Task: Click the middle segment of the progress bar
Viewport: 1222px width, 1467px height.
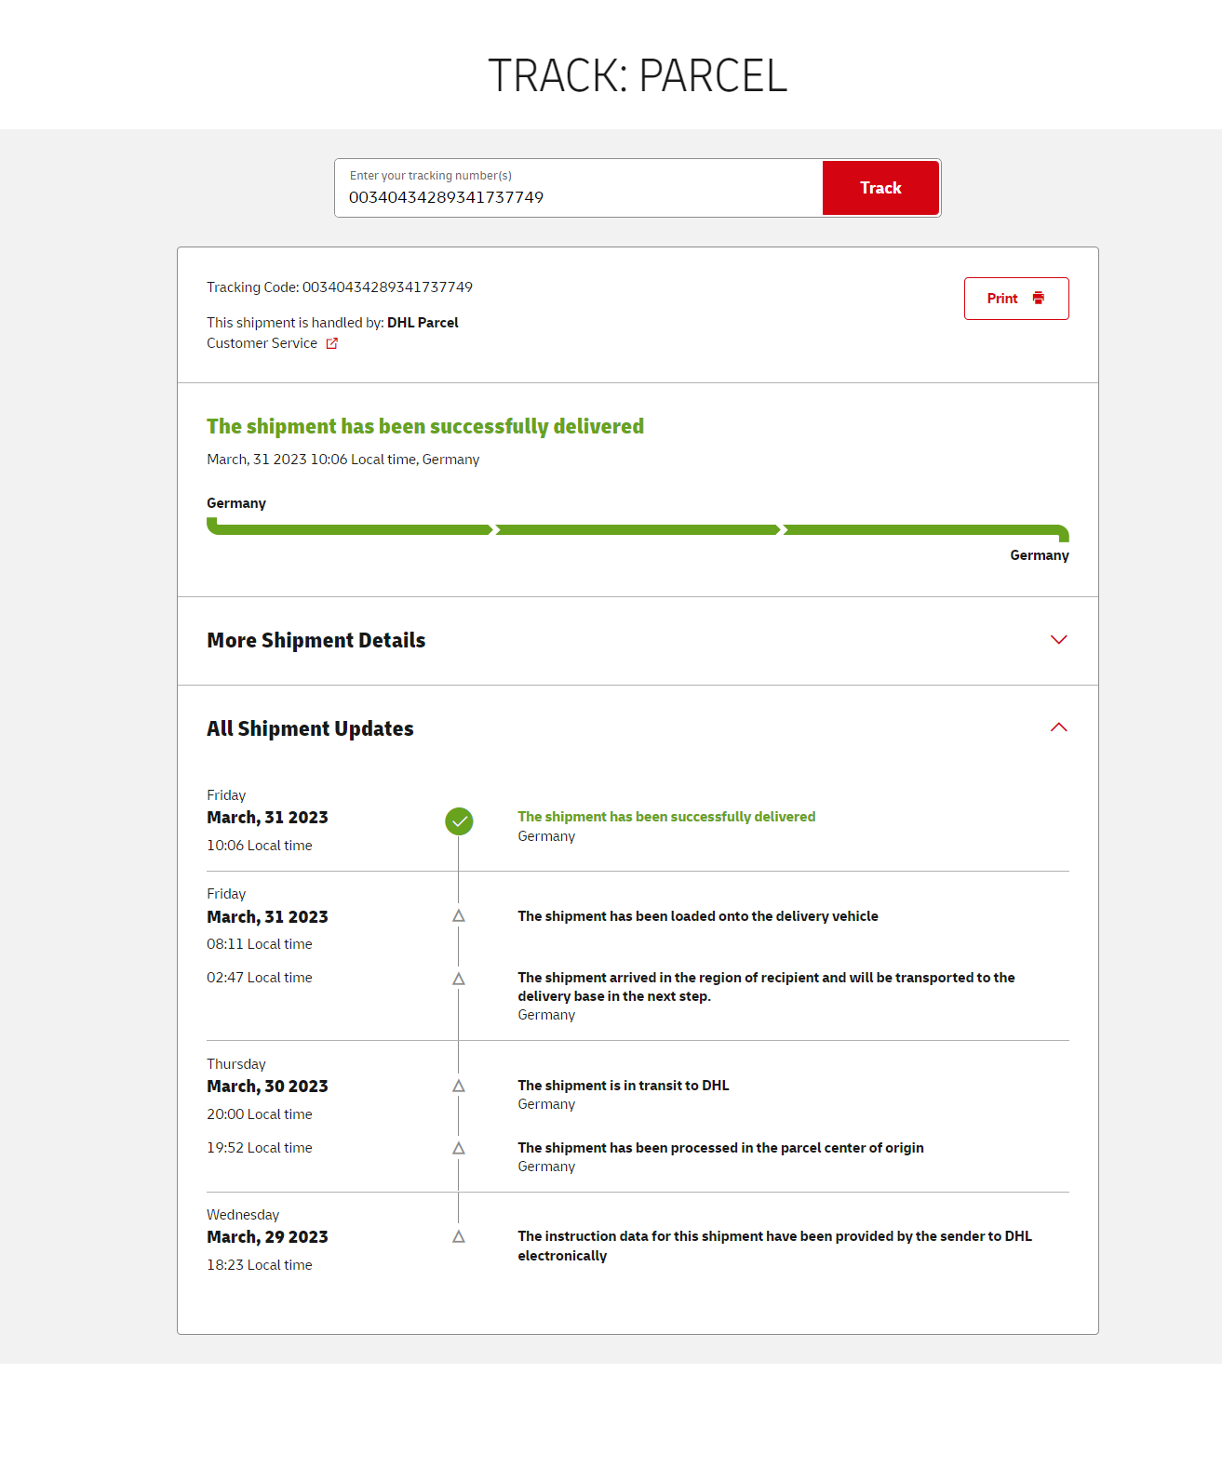Action: pyautogui.click(x=638, y=529)
